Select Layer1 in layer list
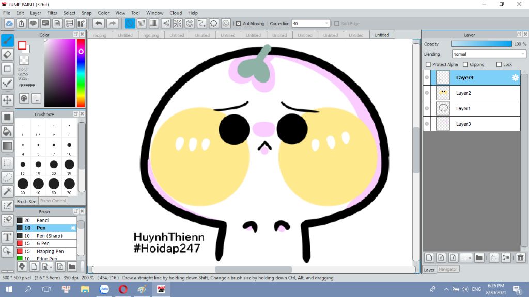 472,108
